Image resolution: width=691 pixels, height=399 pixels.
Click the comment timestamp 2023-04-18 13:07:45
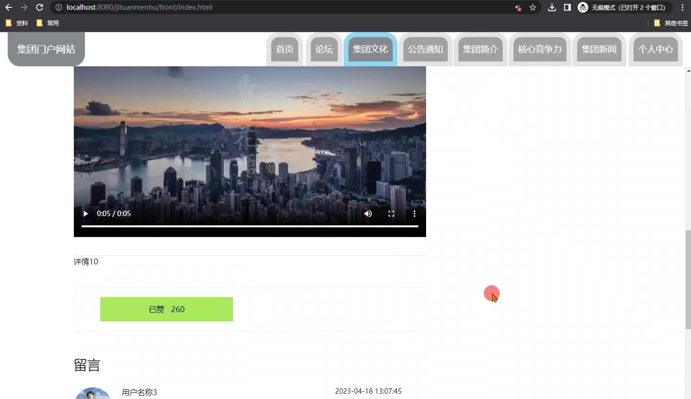point(368,391)
